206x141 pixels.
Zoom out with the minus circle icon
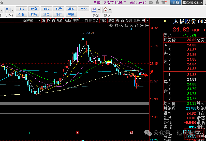147,25
